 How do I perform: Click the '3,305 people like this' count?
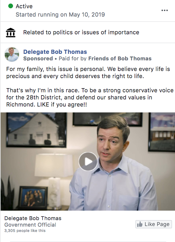pyautogui.click(x=25, y=230)
